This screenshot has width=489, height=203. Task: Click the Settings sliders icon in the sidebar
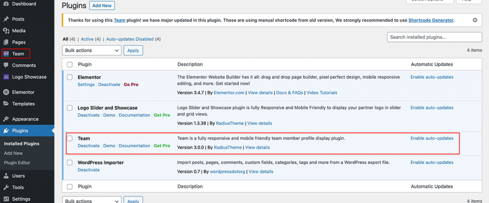point(6,199)
